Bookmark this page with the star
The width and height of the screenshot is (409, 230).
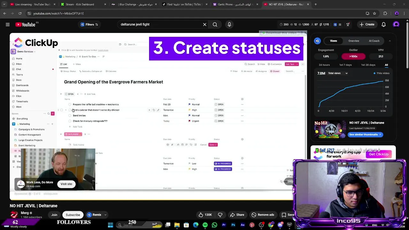374,13
